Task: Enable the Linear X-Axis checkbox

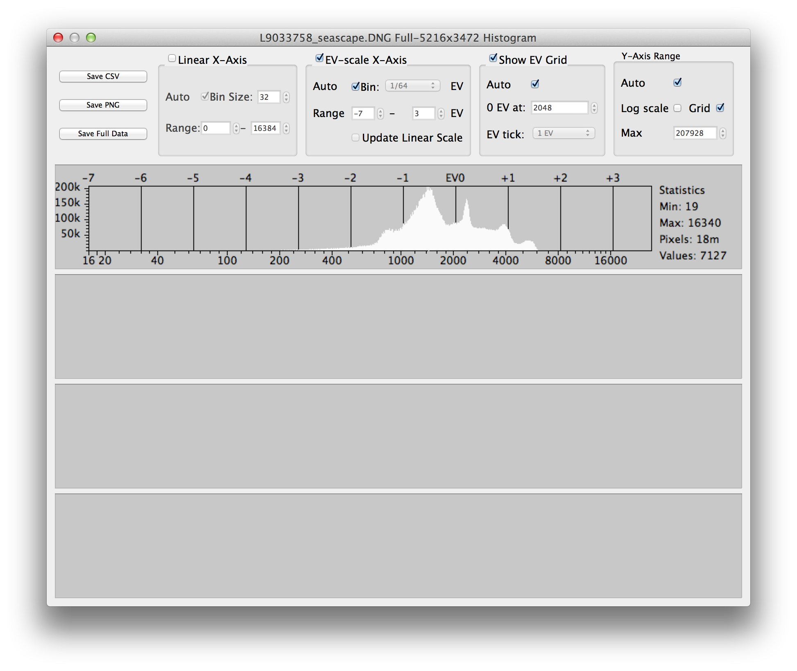Action: (172, 59)
